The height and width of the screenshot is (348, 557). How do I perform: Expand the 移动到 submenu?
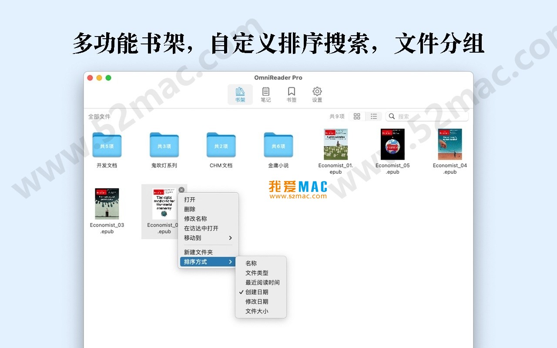click(x=191, y=238)
